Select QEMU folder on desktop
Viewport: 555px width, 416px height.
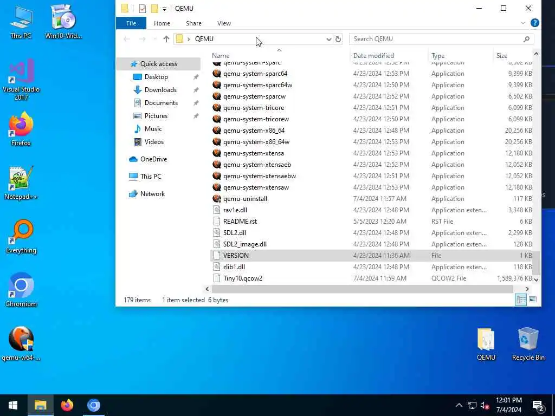(486, 344)
